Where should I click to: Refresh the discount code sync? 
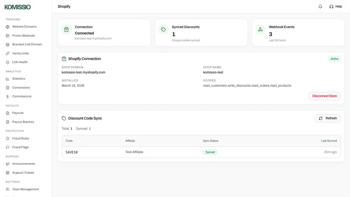tap(328, 118)
